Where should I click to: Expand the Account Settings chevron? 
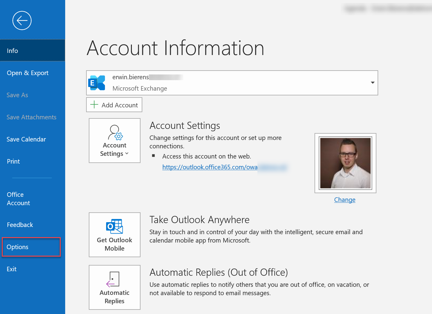point(127,153)
